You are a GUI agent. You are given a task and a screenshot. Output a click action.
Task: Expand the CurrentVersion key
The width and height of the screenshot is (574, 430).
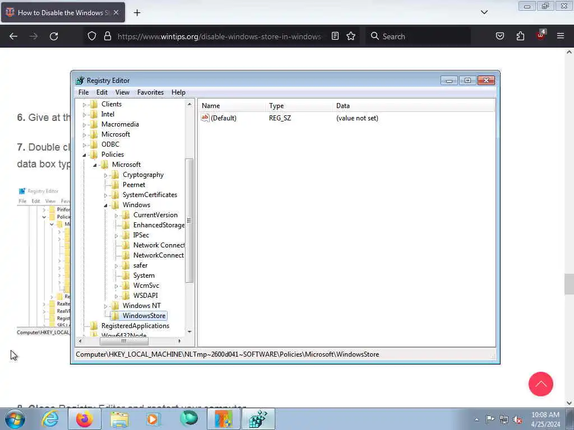(116, 216)
